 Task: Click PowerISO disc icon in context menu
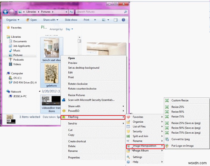tap(64, 111)
